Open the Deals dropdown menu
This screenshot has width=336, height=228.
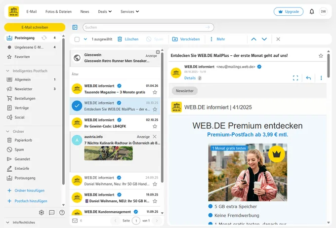click(105, 11)
